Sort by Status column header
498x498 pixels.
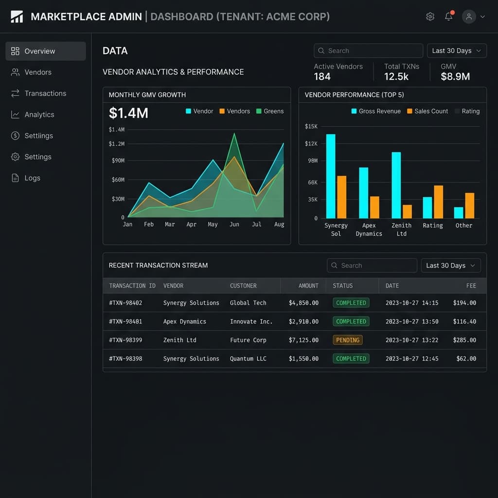pyautogui.click(x=343, y=286)
